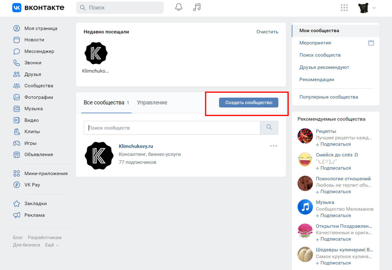Click the Создать сообщество button
392x270 pixels.
tap(249, 102)
